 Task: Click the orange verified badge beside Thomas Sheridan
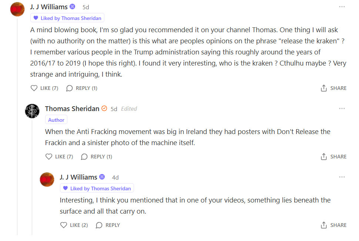point(104,108)
